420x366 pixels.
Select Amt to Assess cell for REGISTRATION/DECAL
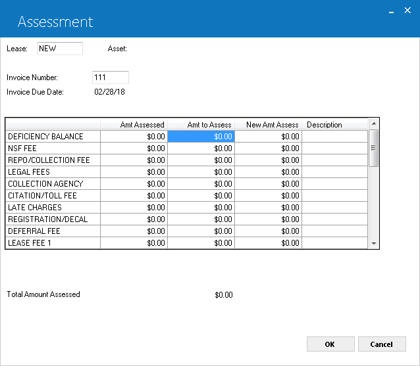[201, 219]
